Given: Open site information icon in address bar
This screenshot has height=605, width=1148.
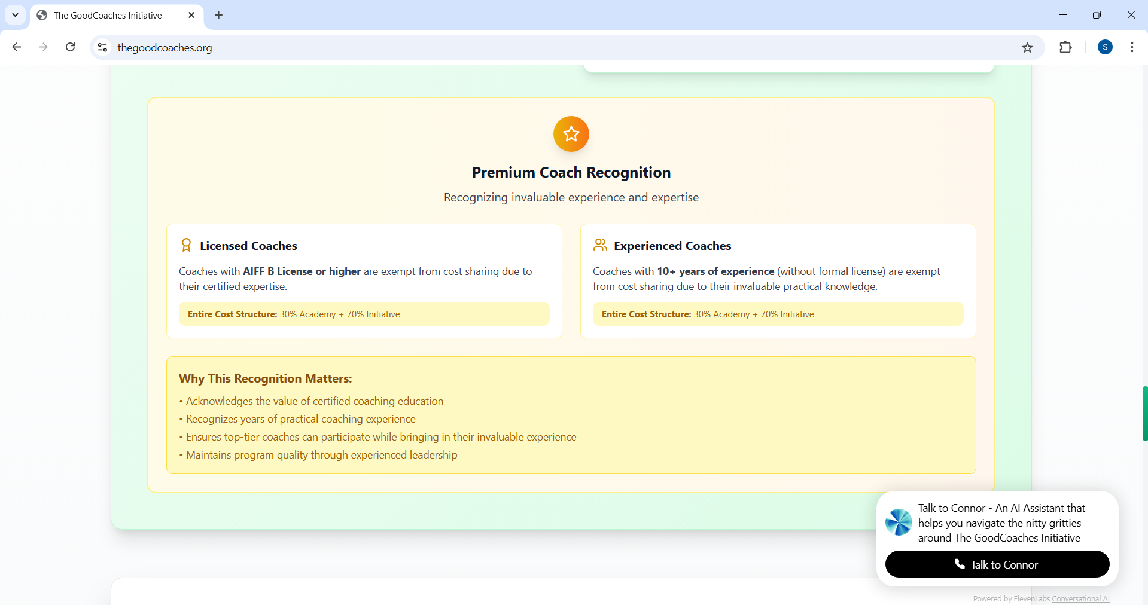Looking at the screenshot, I should 102,47.
